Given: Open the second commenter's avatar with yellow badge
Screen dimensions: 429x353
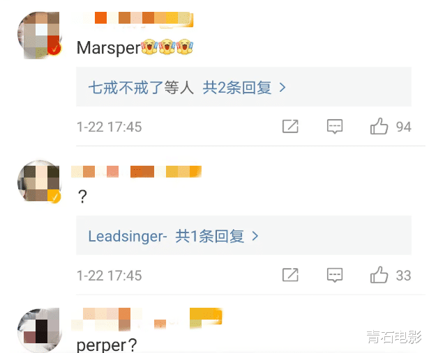Looking at the screenshot, I should tap(40, 181).
